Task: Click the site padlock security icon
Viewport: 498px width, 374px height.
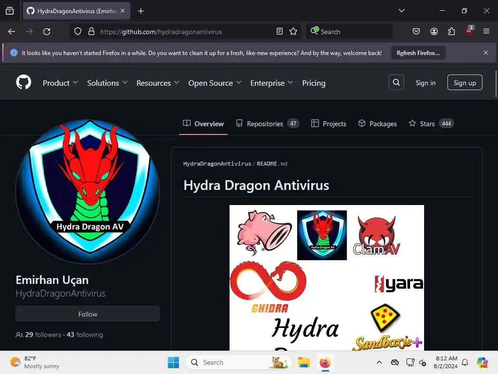Action: [91, 32]
